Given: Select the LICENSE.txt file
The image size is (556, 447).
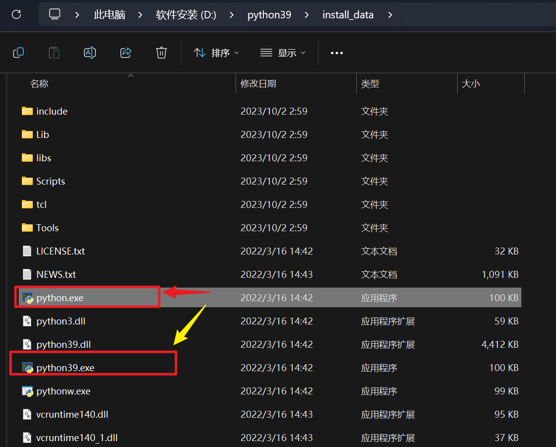Looking at the screenshot, I should coord(60,252).
